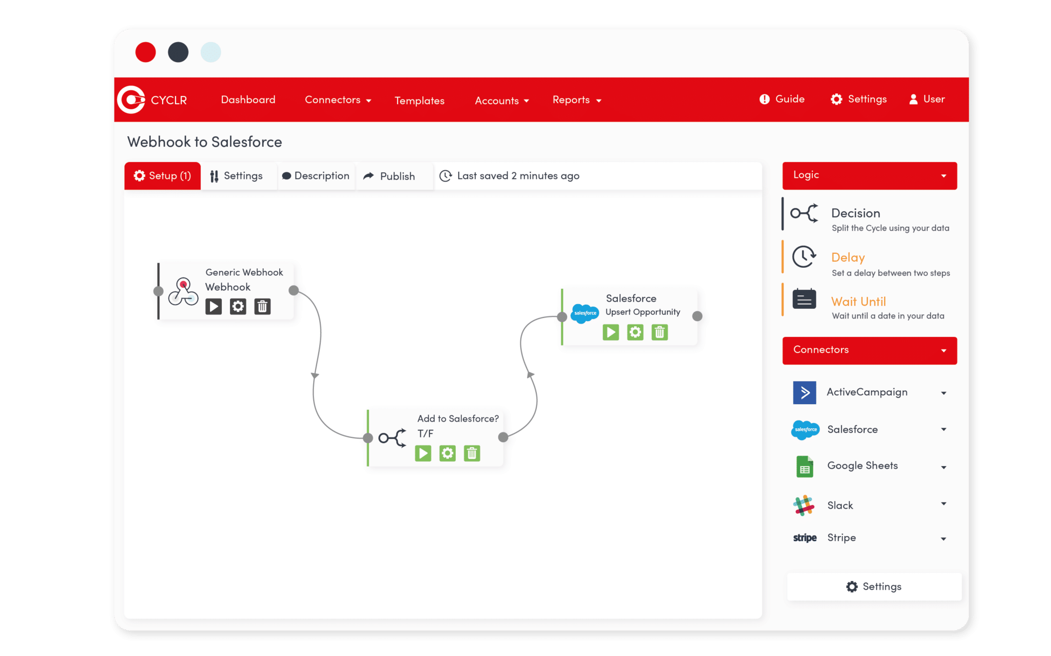Click the decision step output connection dot
Viewport: 1051px width, 656px height.
tap(503, 437)
